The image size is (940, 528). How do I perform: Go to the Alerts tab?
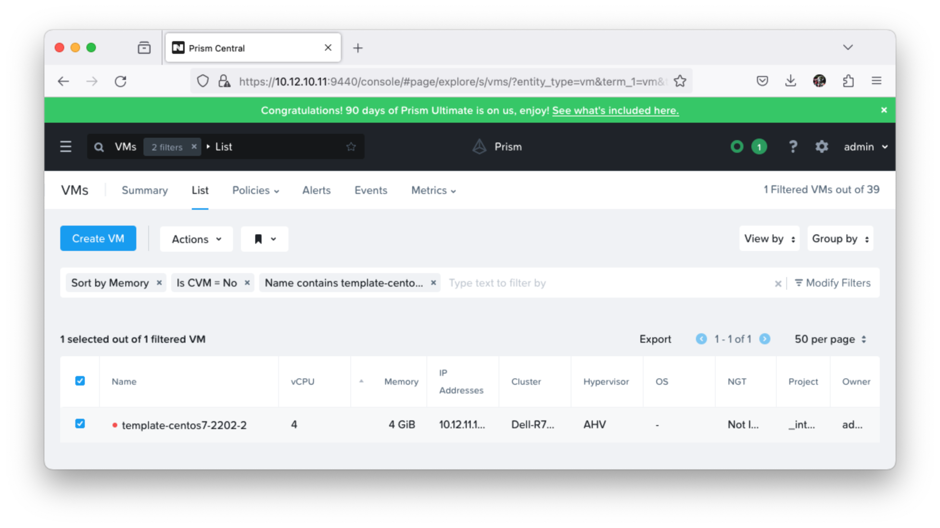click(x=316, y=190)
